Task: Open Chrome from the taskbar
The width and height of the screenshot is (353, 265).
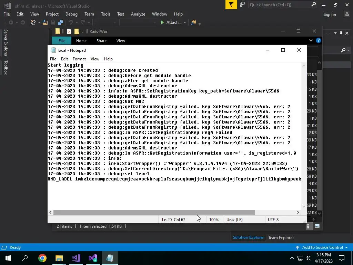Action: coord(42,258)
